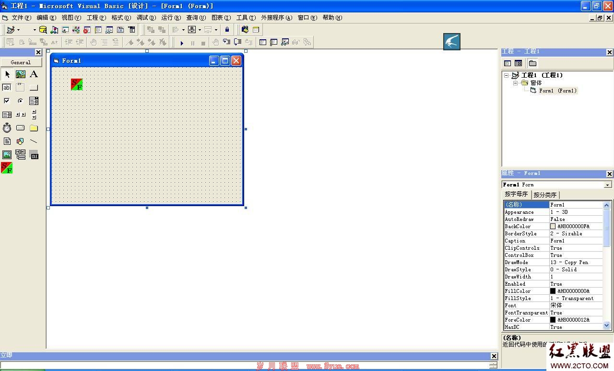Open the 编辑 menu

point(46,18)
